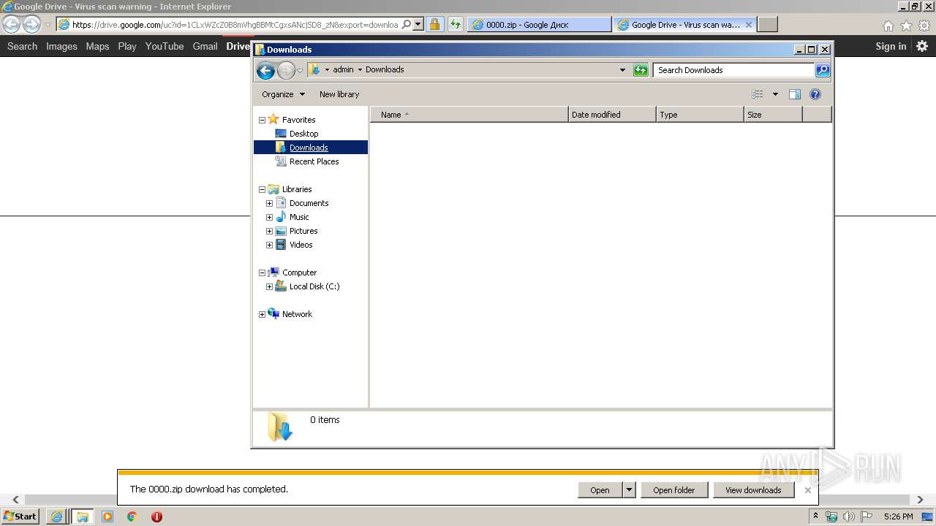Click the change view icon
Viewport: 936px width, 526px height.
pyautogui.click(x=758, y=94)
